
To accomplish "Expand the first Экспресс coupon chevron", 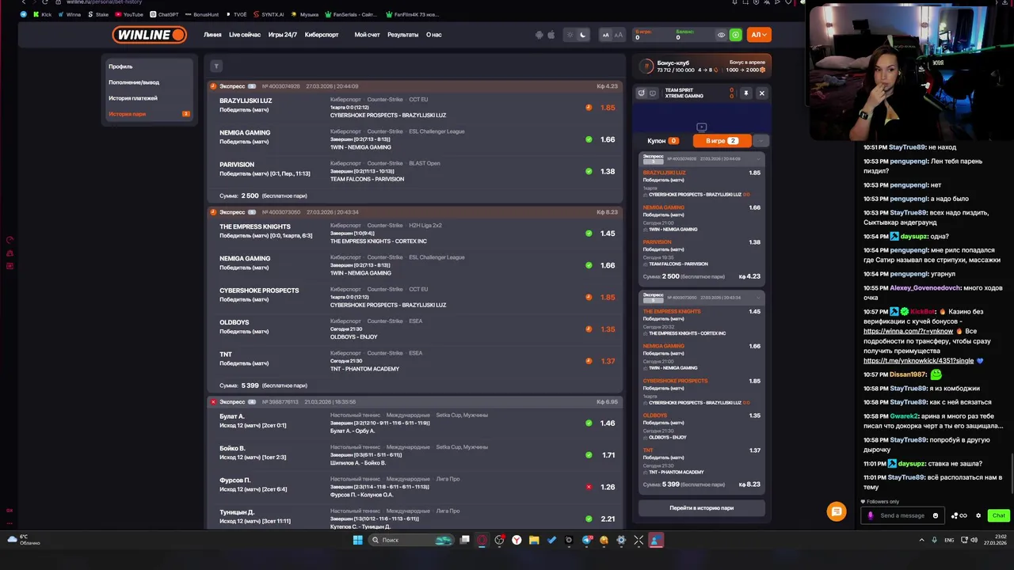I will pos(759,158).
